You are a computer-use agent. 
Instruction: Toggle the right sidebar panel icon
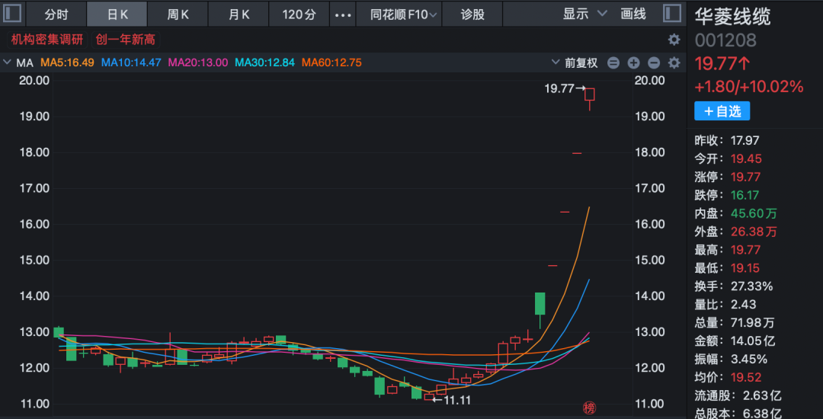pyautogui.click(x=672, y=14)
